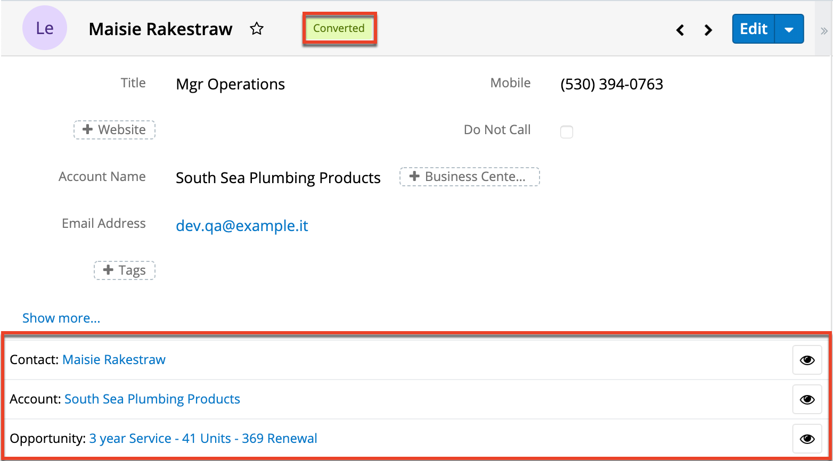The image size is (833, 461).
Task: Open the Edit button dropdown arrow
Action: tap(789, 29)
